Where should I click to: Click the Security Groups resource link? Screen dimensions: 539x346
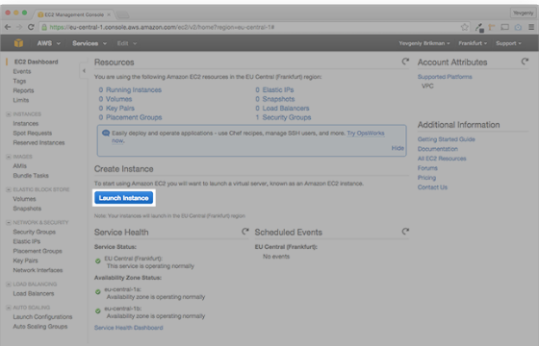pos(287,117)
